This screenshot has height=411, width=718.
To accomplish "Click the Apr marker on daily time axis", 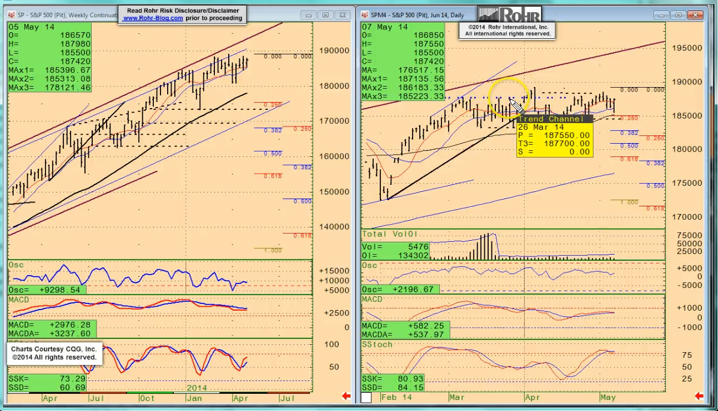I will [532, 397].
